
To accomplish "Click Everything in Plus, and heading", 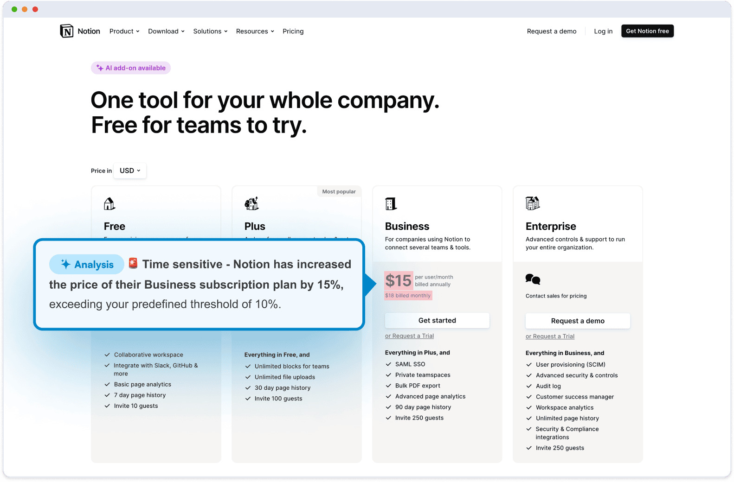I will click(x=418, y=352).
